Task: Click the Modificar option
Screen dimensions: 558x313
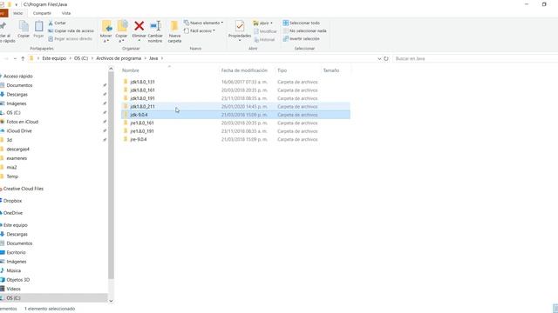Action: click(265, 31)
